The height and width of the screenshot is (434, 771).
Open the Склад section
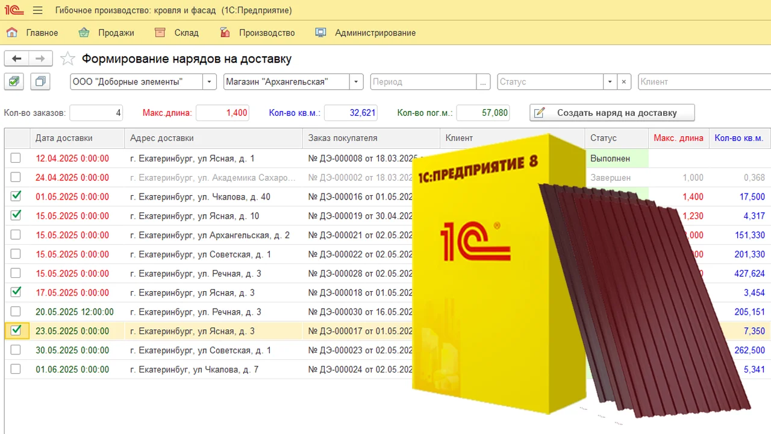[x=186, y=33]
